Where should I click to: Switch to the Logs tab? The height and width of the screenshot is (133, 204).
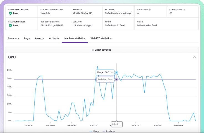[27, 38]
